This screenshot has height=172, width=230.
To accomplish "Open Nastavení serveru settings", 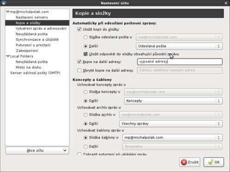I will tap(32, 17).
